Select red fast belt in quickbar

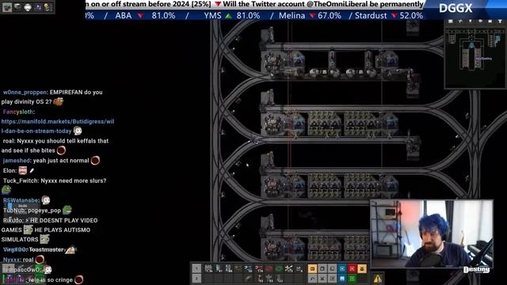pos(259,268)
